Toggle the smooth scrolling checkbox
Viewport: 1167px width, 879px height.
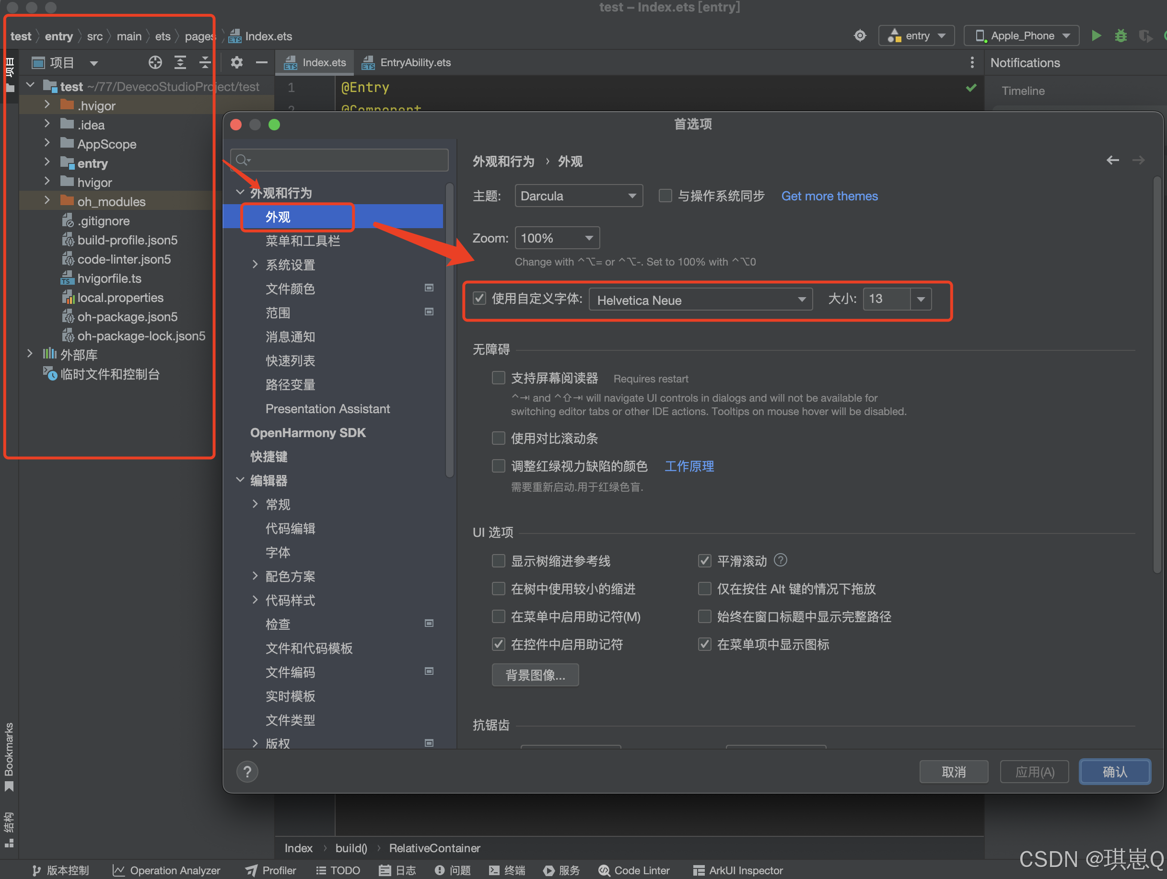(x=704, y=560)
